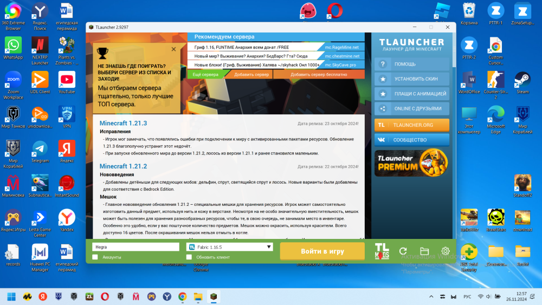Viewport: 542px width, 305px height.
Task: Click the Windows Start button
Action: coord(11,296)
